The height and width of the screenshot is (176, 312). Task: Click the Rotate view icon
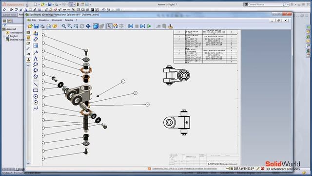[82, 26]
